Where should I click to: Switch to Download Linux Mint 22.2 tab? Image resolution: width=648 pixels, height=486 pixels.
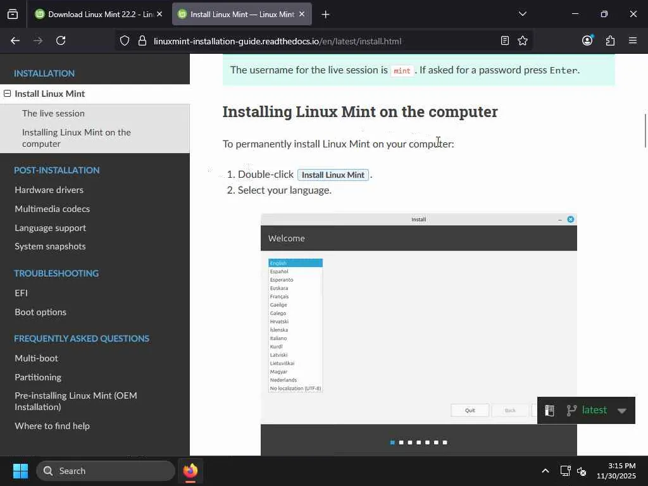tap(98, 15)
